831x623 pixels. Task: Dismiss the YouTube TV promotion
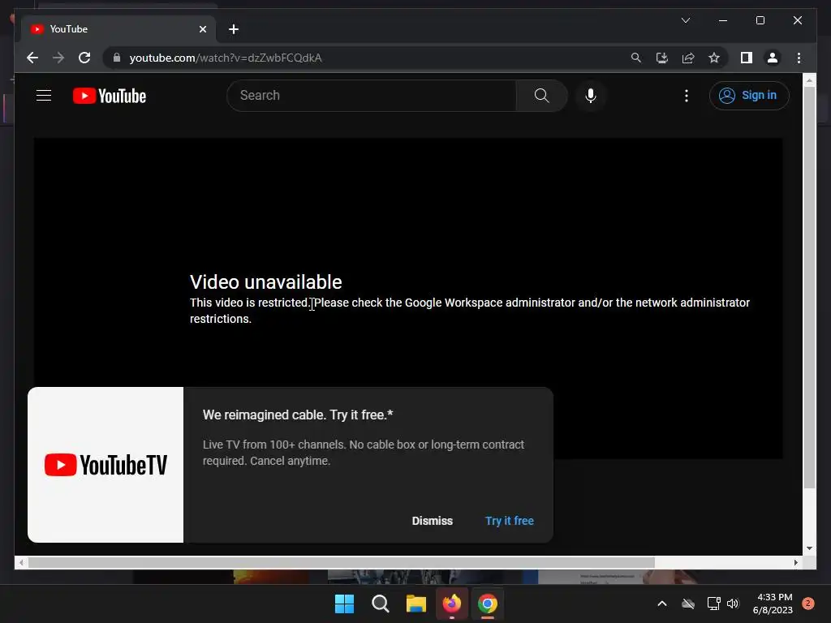(433, 521)
